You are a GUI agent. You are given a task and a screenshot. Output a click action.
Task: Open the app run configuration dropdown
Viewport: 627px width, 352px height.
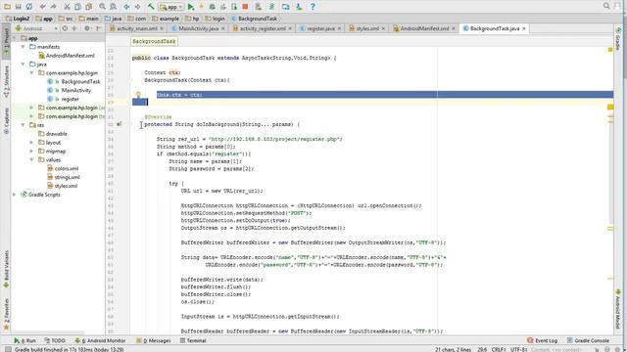pyautogui.click(x=171, y=7)
